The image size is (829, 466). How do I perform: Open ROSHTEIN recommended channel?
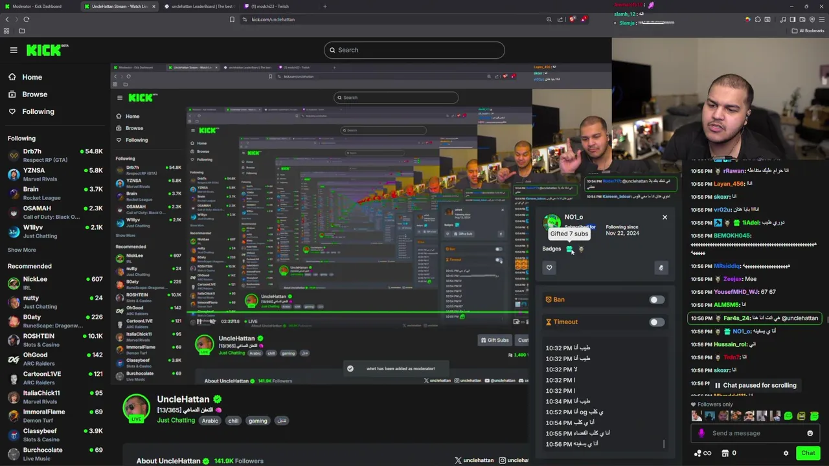tap(55, 340)
